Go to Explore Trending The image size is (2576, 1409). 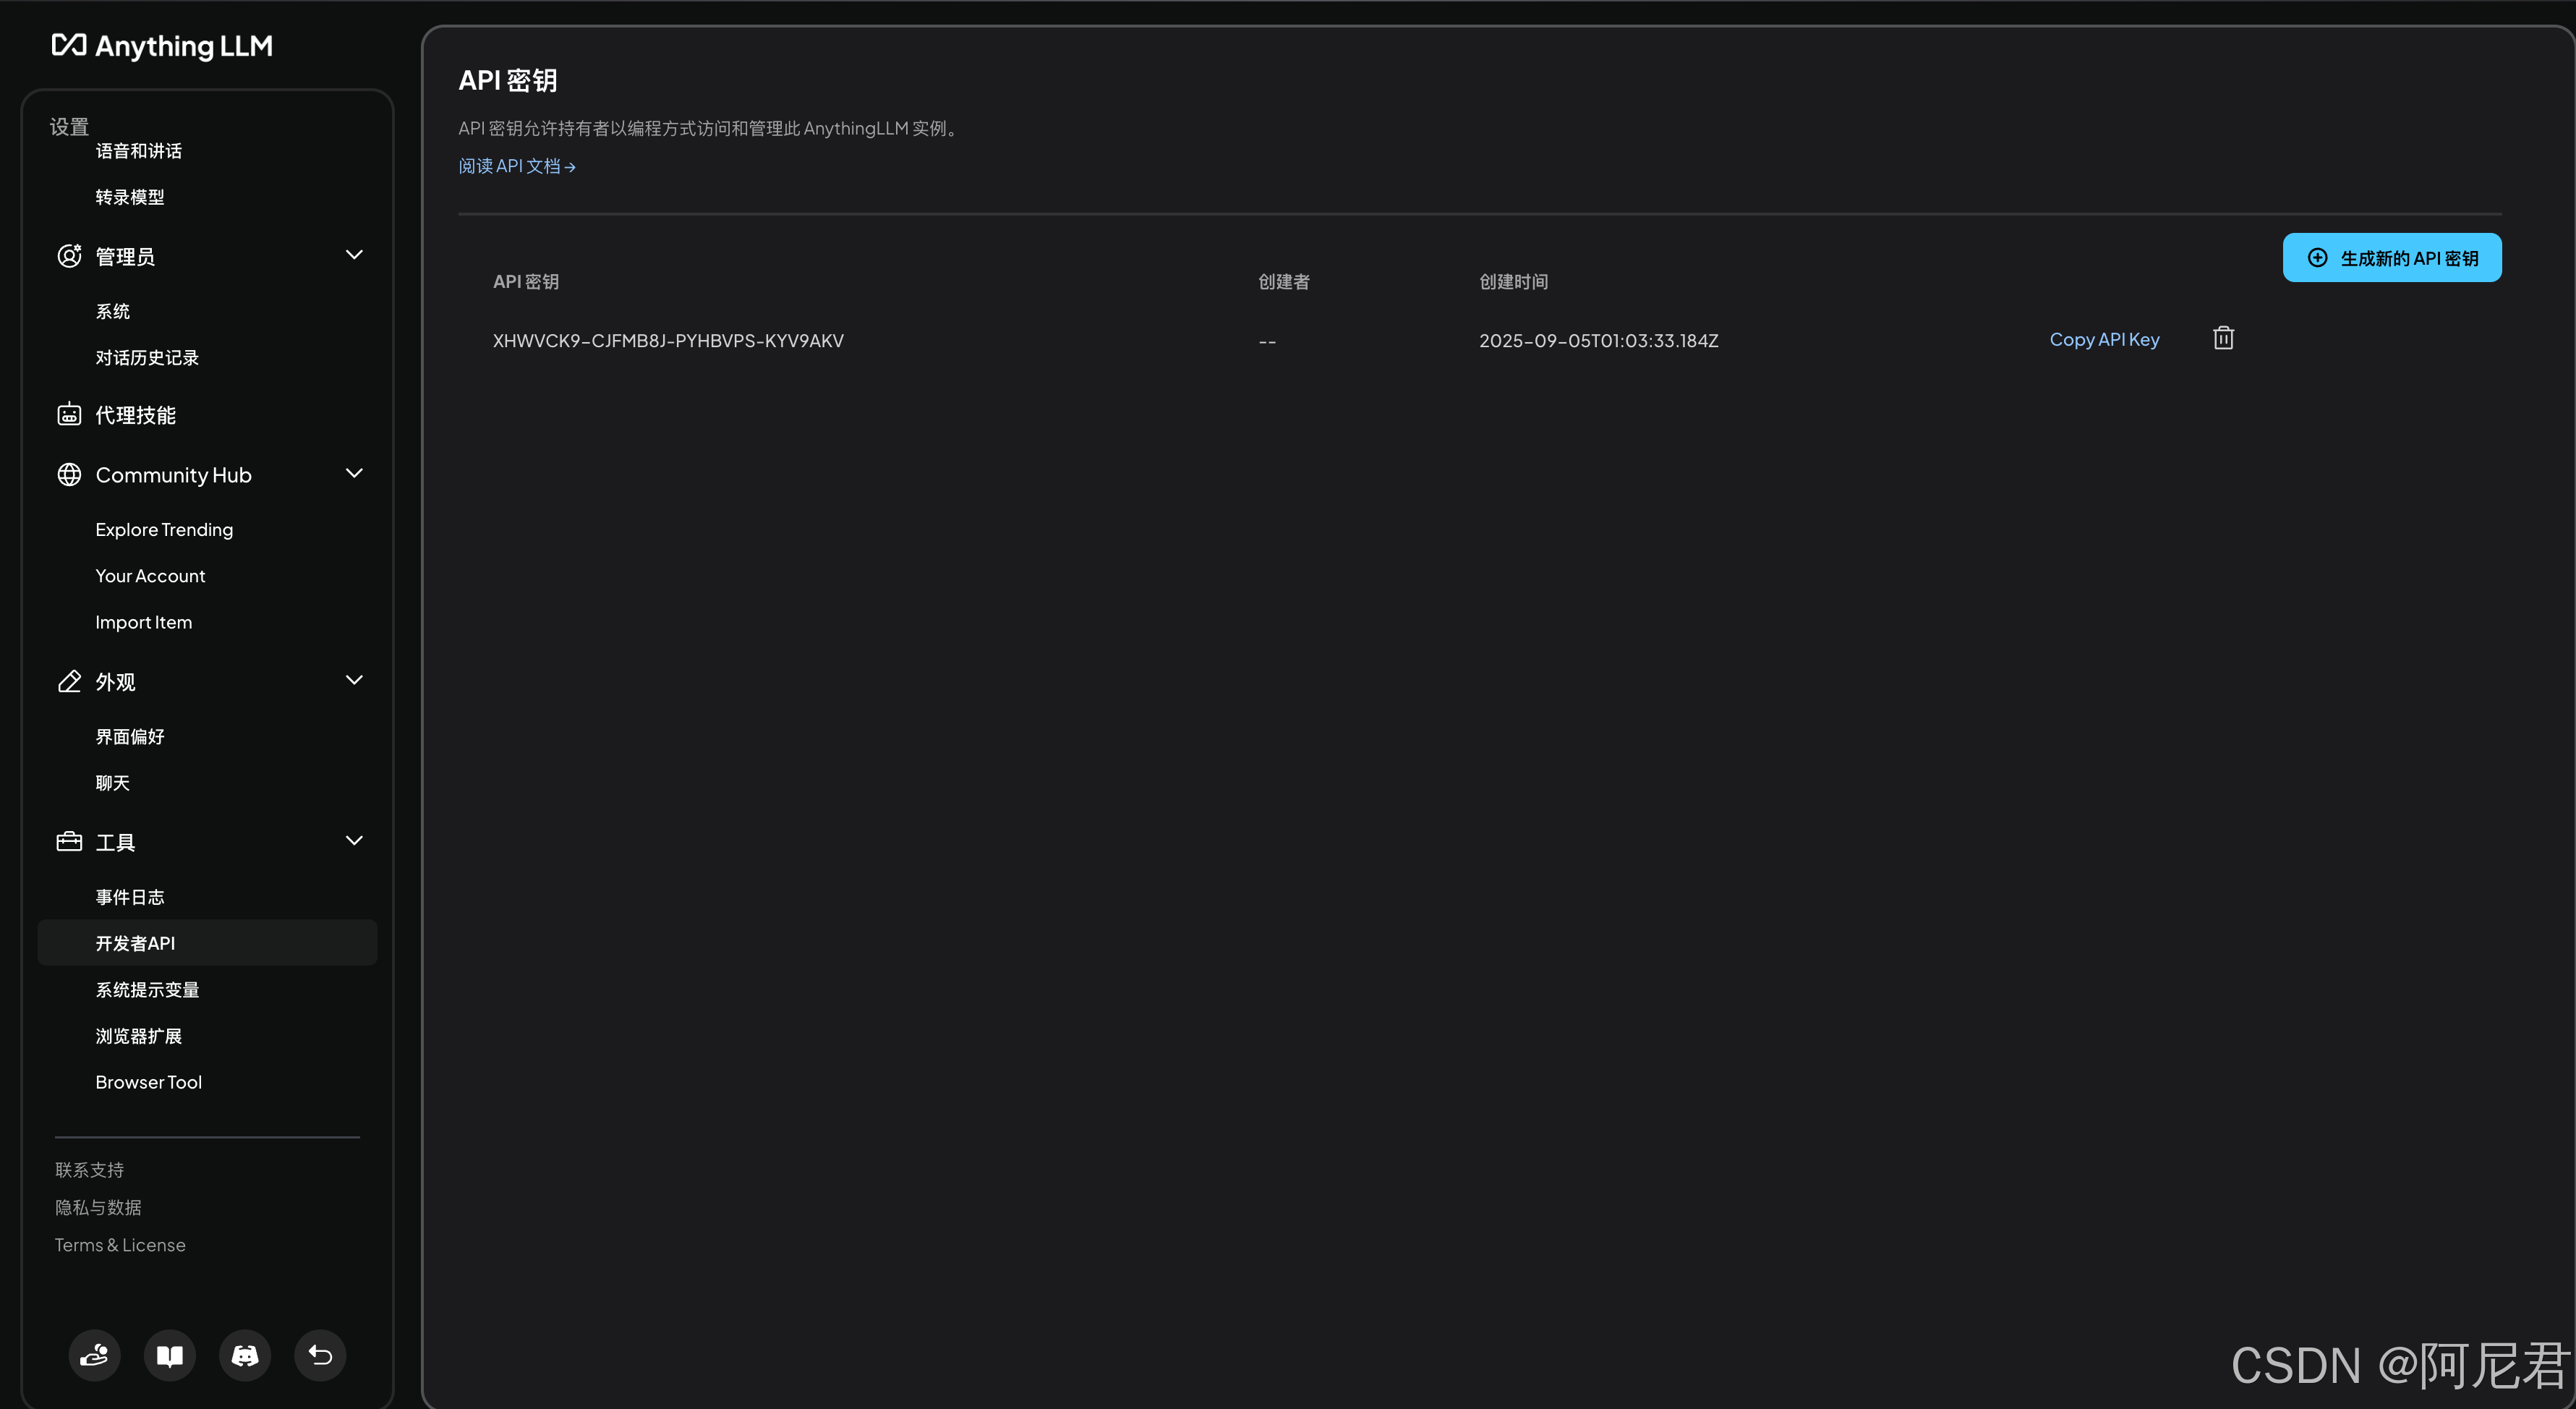pos(164,530)
